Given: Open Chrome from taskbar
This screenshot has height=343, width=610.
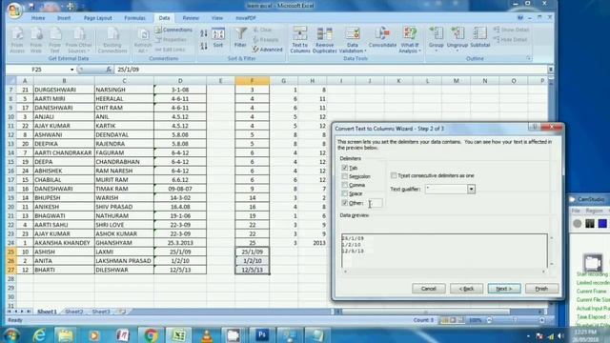Looking at the screenshot, I should click(x=151, y=334).
